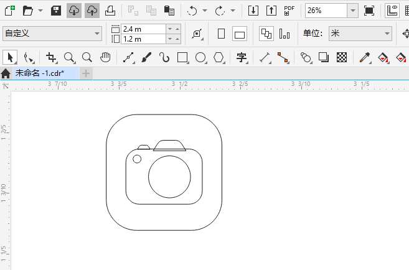409x270 pixels.
Task: Open a file with the folder icon
Action: [28, 11]
